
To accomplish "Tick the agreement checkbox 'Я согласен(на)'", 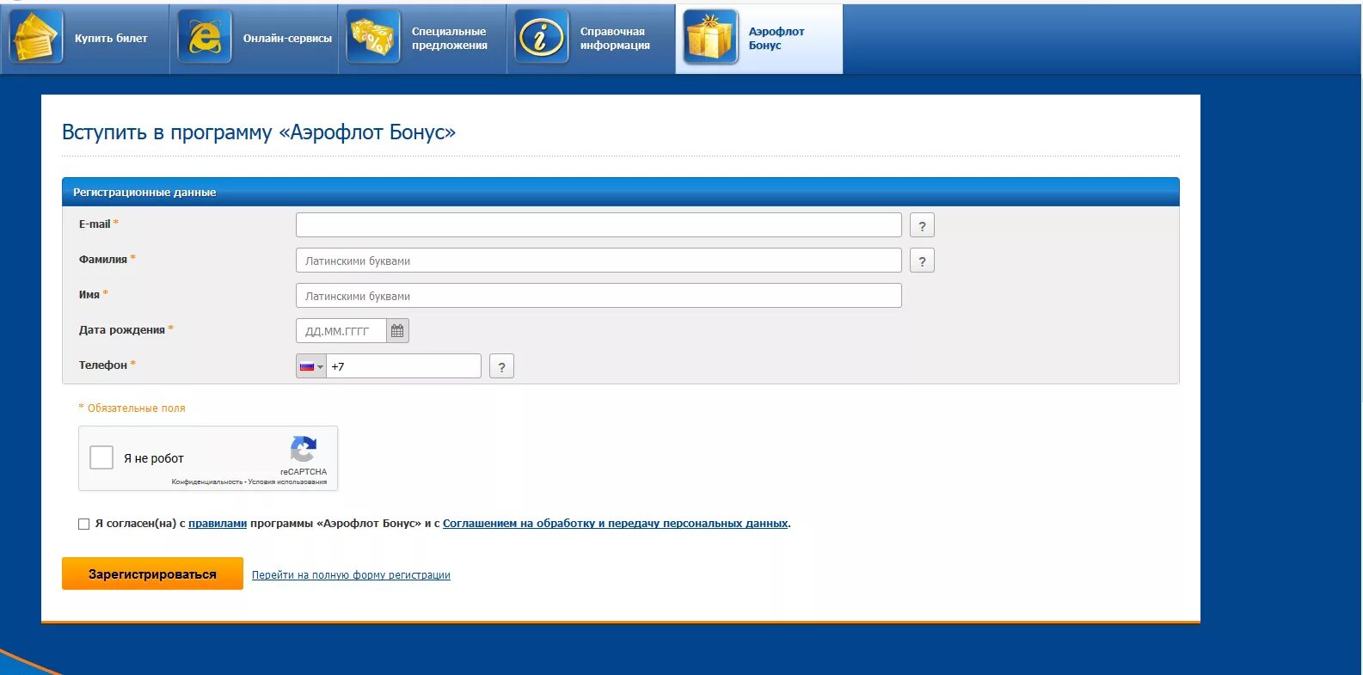I will 84,524.
